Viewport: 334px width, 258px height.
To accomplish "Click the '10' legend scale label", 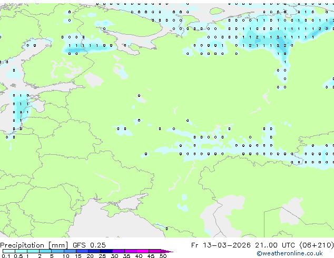I will tap(66, 256).
